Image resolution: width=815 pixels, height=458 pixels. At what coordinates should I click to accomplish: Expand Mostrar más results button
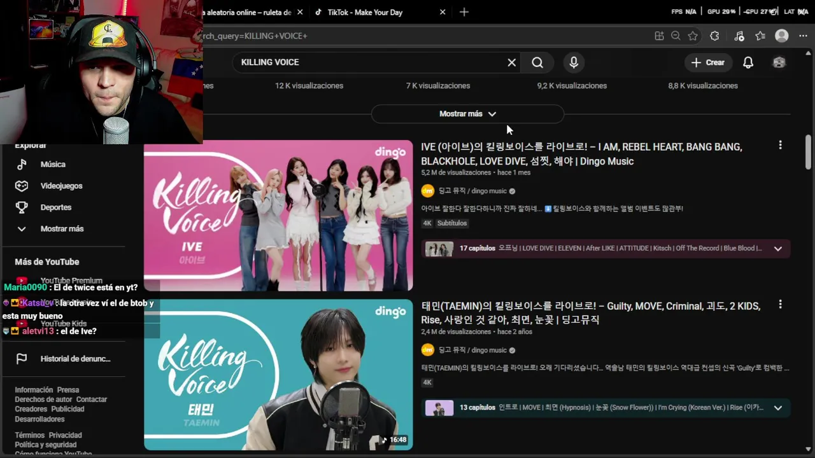(x=467, y=114)
